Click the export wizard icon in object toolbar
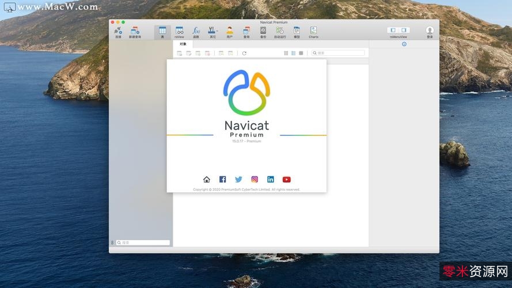Image resolution: width=512 pixels, height=288 pixels. click(x=230, y=53)
